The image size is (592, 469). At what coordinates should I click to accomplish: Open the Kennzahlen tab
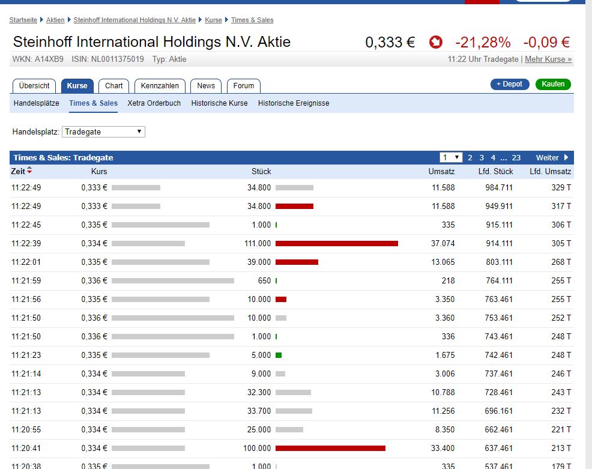click(x=160, y=86)
